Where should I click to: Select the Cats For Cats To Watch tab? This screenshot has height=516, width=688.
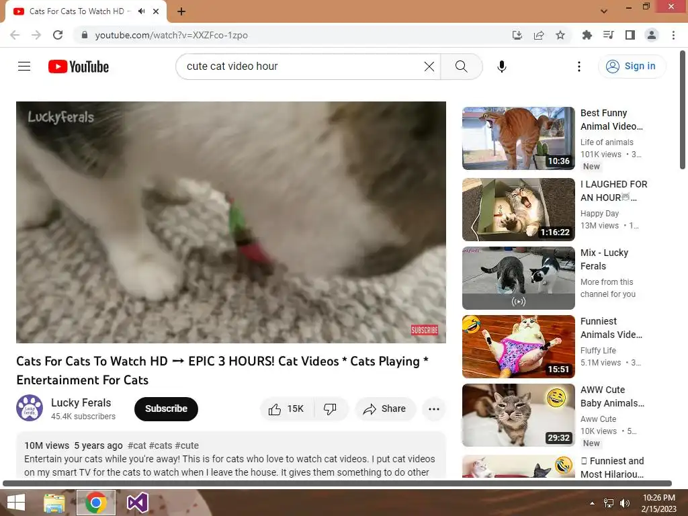point(77,11)
